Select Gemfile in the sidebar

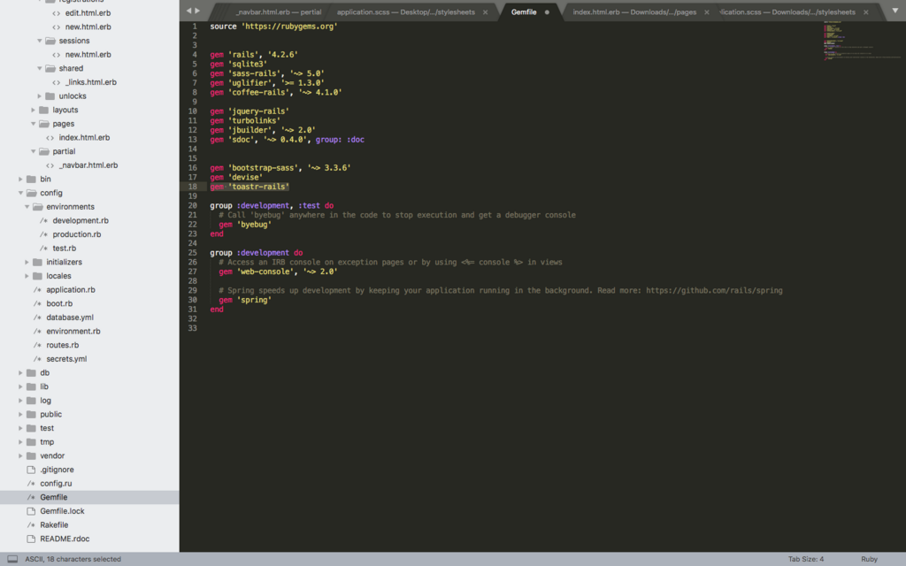54,498
